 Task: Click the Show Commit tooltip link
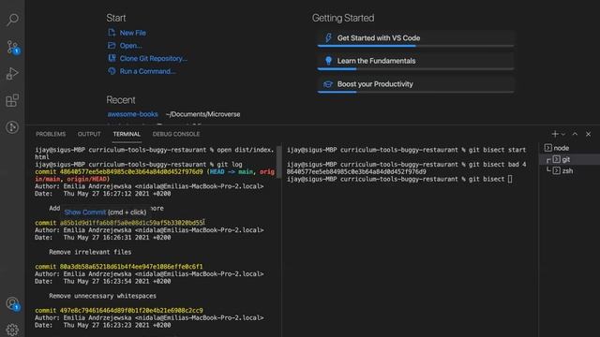[85, 212]
